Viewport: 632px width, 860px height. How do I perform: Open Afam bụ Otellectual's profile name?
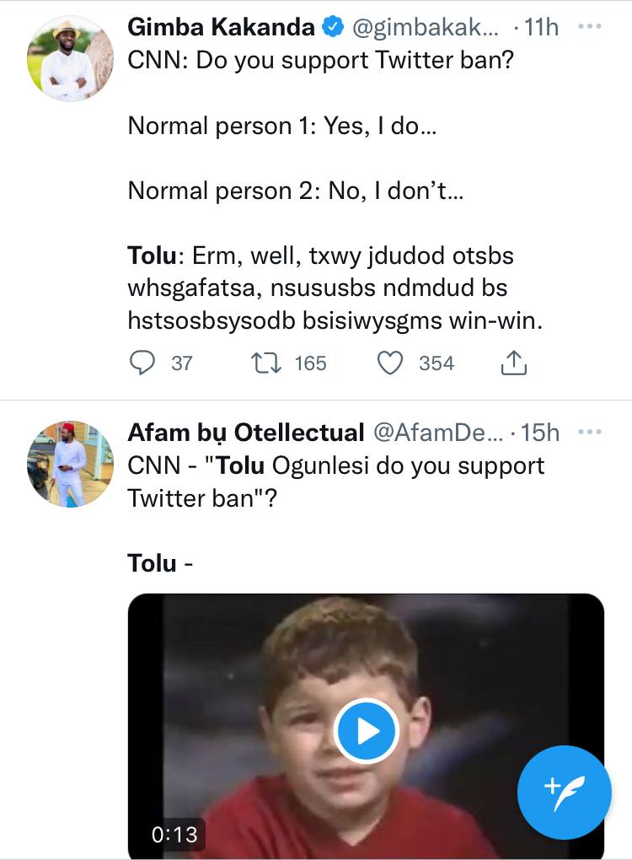tap(245, 433)
